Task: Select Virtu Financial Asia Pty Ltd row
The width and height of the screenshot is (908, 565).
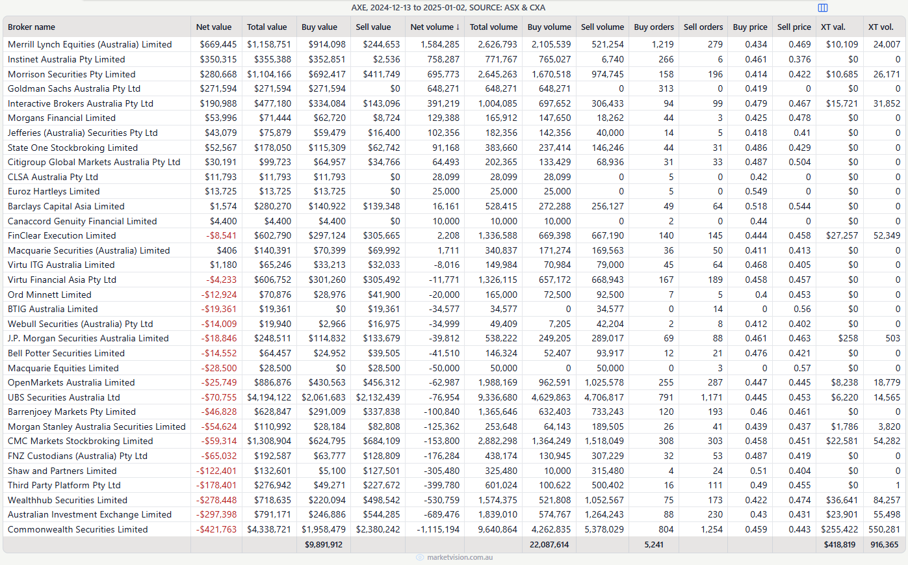Action: 454,280
